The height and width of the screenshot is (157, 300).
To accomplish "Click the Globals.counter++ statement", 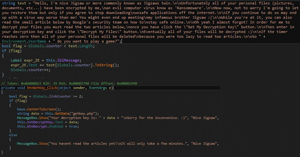I will tap(30, 70).
